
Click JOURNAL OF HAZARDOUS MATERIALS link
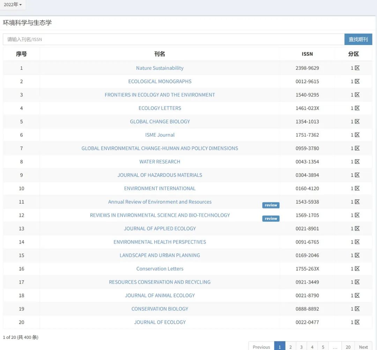point(160,175)
